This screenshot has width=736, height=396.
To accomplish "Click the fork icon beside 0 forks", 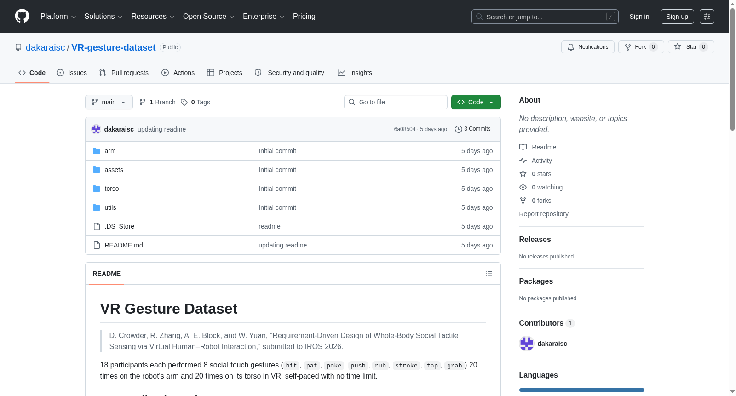I will 523,201.
